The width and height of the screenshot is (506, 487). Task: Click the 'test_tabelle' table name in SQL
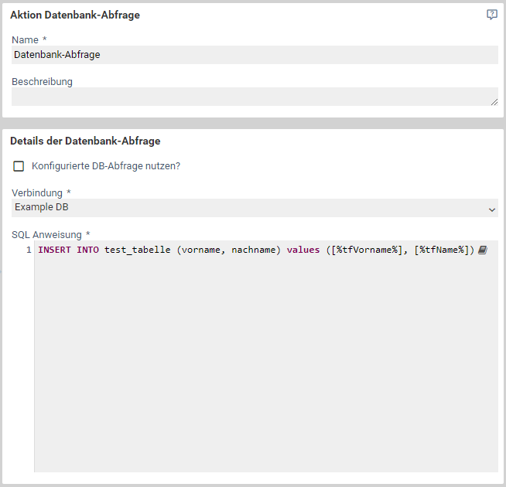pos(137,250)
